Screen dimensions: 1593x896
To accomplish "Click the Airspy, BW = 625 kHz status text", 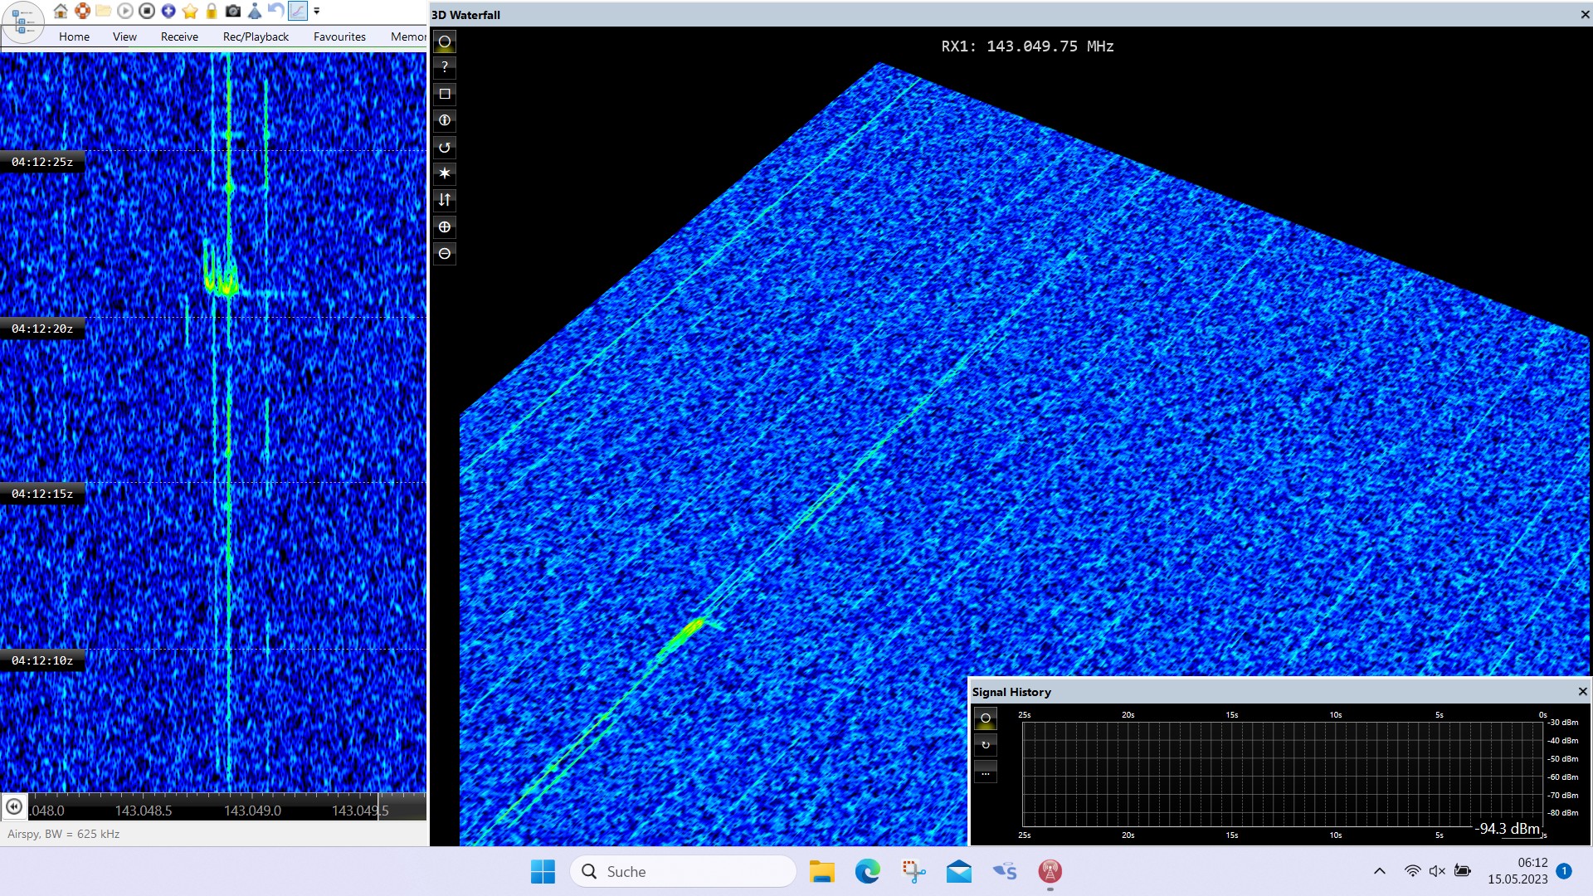I will click(64, 834).
